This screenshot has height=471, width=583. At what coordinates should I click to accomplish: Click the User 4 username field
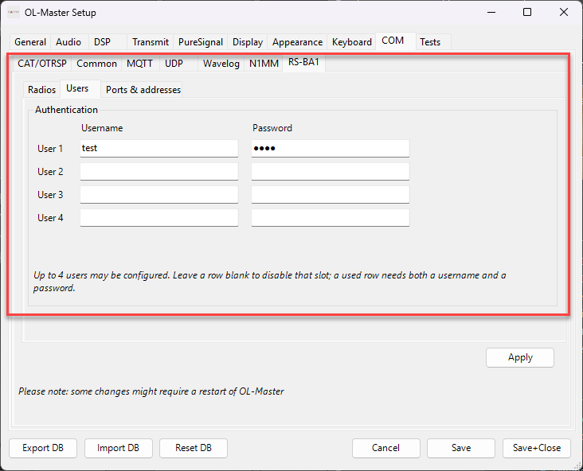coord(159,217)
